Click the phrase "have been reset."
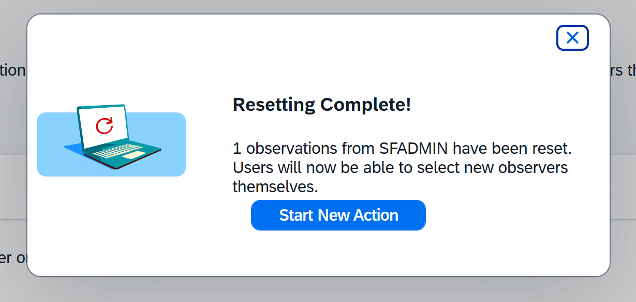This screenshot has width=636, height=302. tap(512, 149)
